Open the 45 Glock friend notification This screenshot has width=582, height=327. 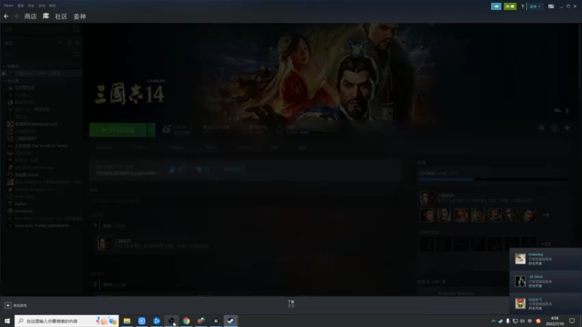coord(545,281)
